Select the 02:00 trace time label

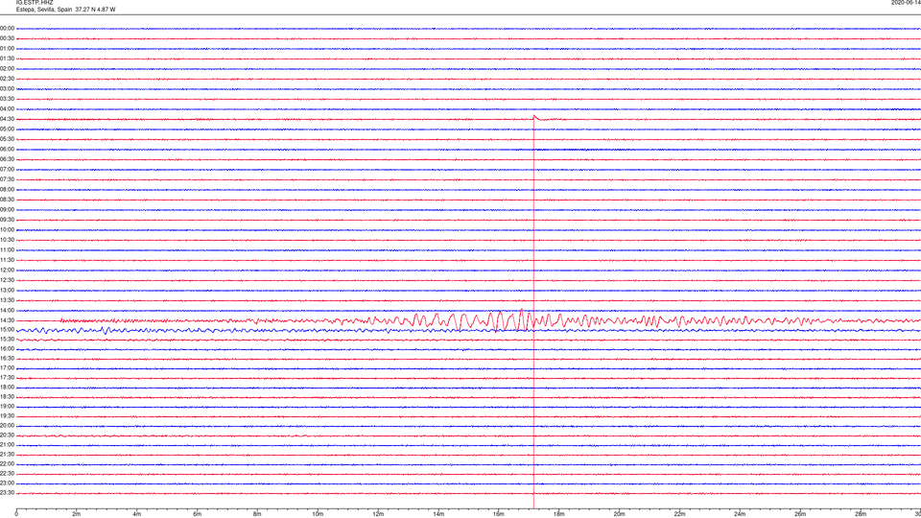pos(7,69)
